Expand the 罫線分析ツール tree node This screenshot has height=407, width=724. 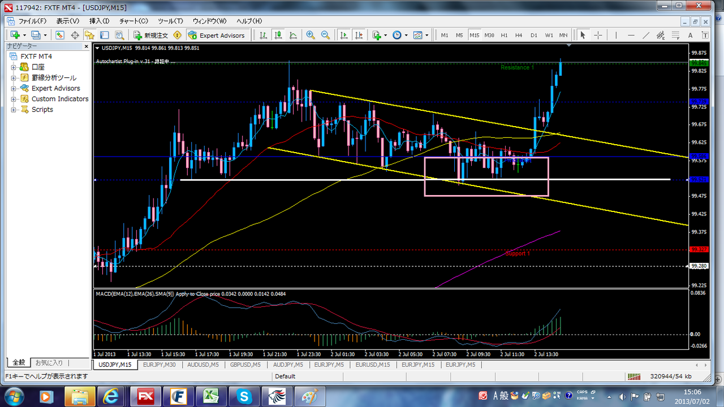point(14,78)
